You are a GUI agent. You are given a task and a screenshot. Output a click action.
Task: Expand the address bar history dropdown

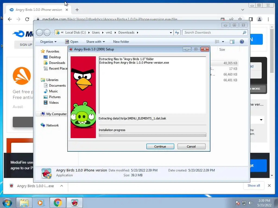point(171,32)
